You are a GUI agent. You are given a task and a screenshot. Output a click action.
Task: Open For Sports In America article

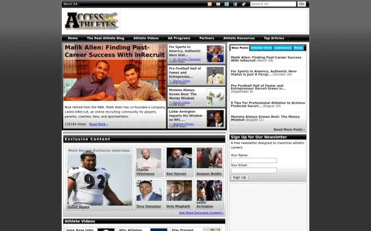point(184,51)
